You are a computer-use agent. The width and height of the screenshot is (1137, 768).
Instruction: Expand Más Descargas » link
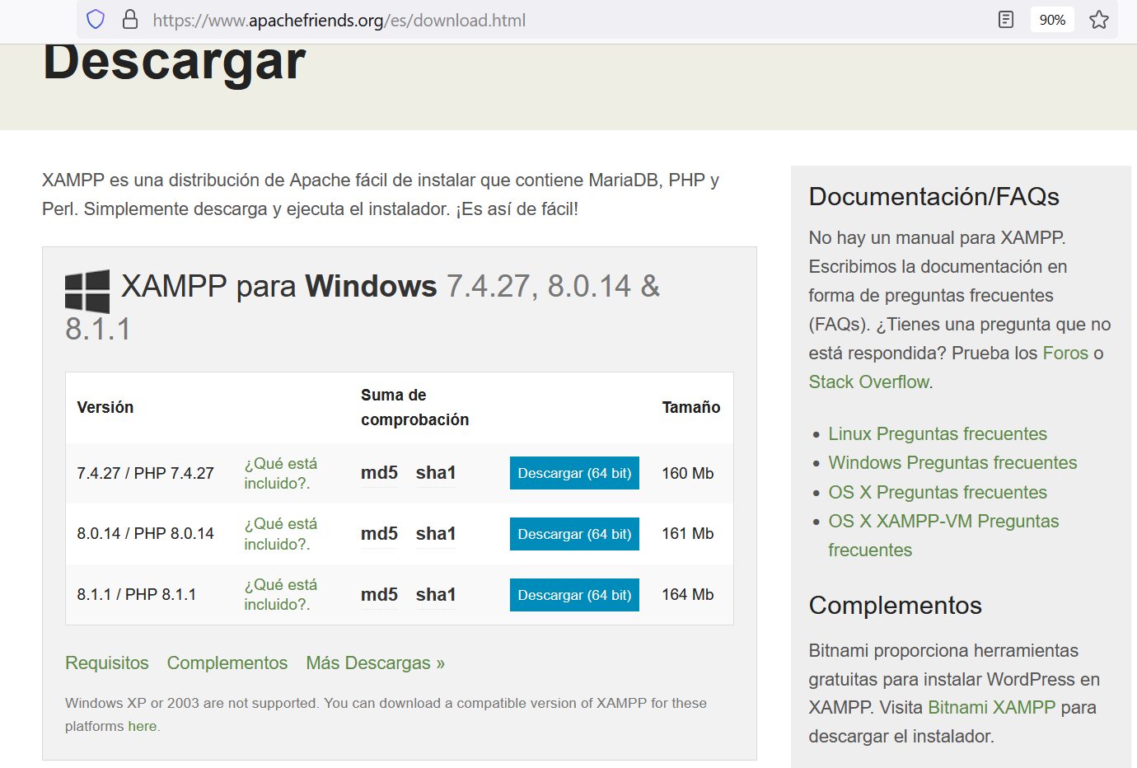pyautogui.click(x=375, y=663)
